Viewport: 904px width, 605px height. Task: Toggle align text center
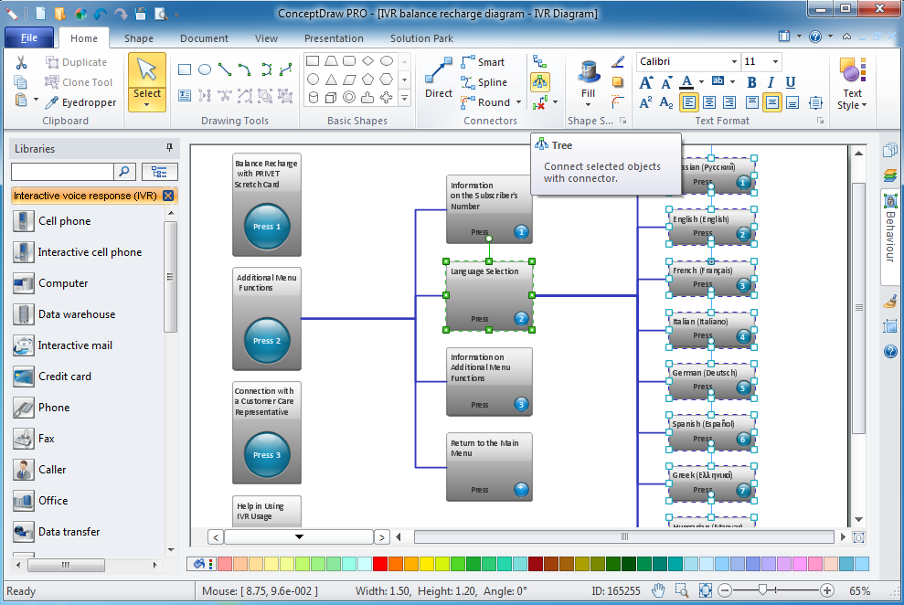(x=709, y=102)
